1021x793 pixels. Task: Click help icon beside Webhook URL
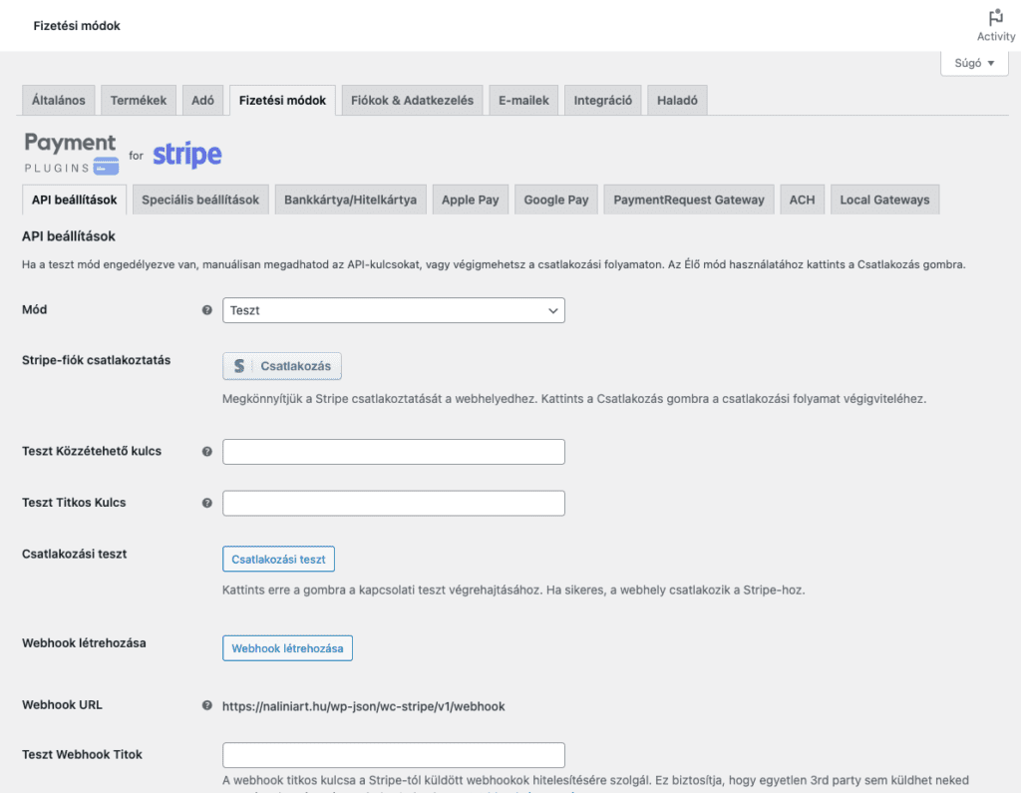pyautogui.click(x=207, y=705)
